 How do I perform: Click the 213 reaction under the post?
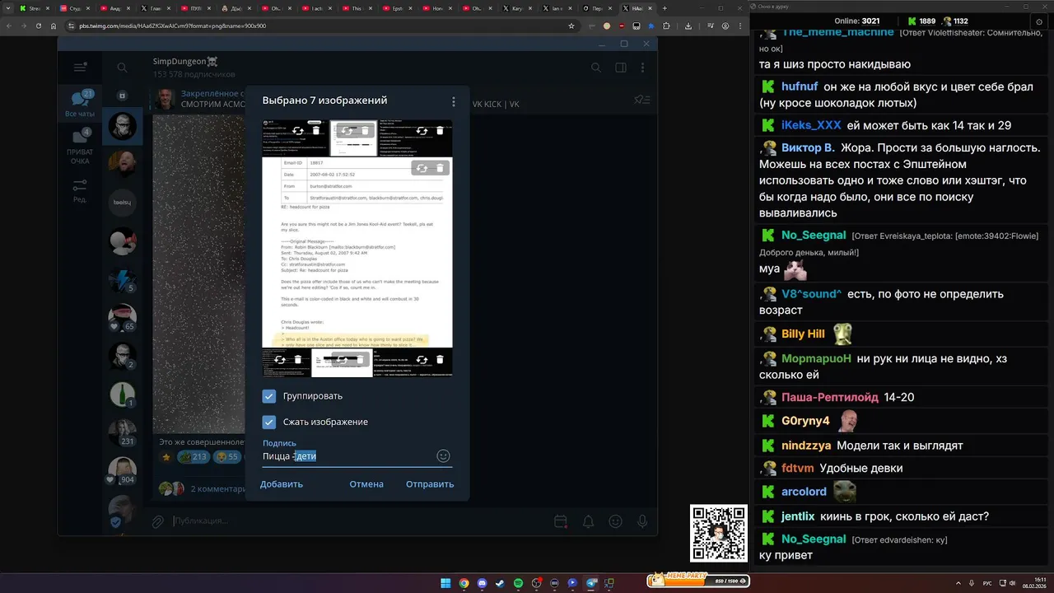tap(194, 457)
